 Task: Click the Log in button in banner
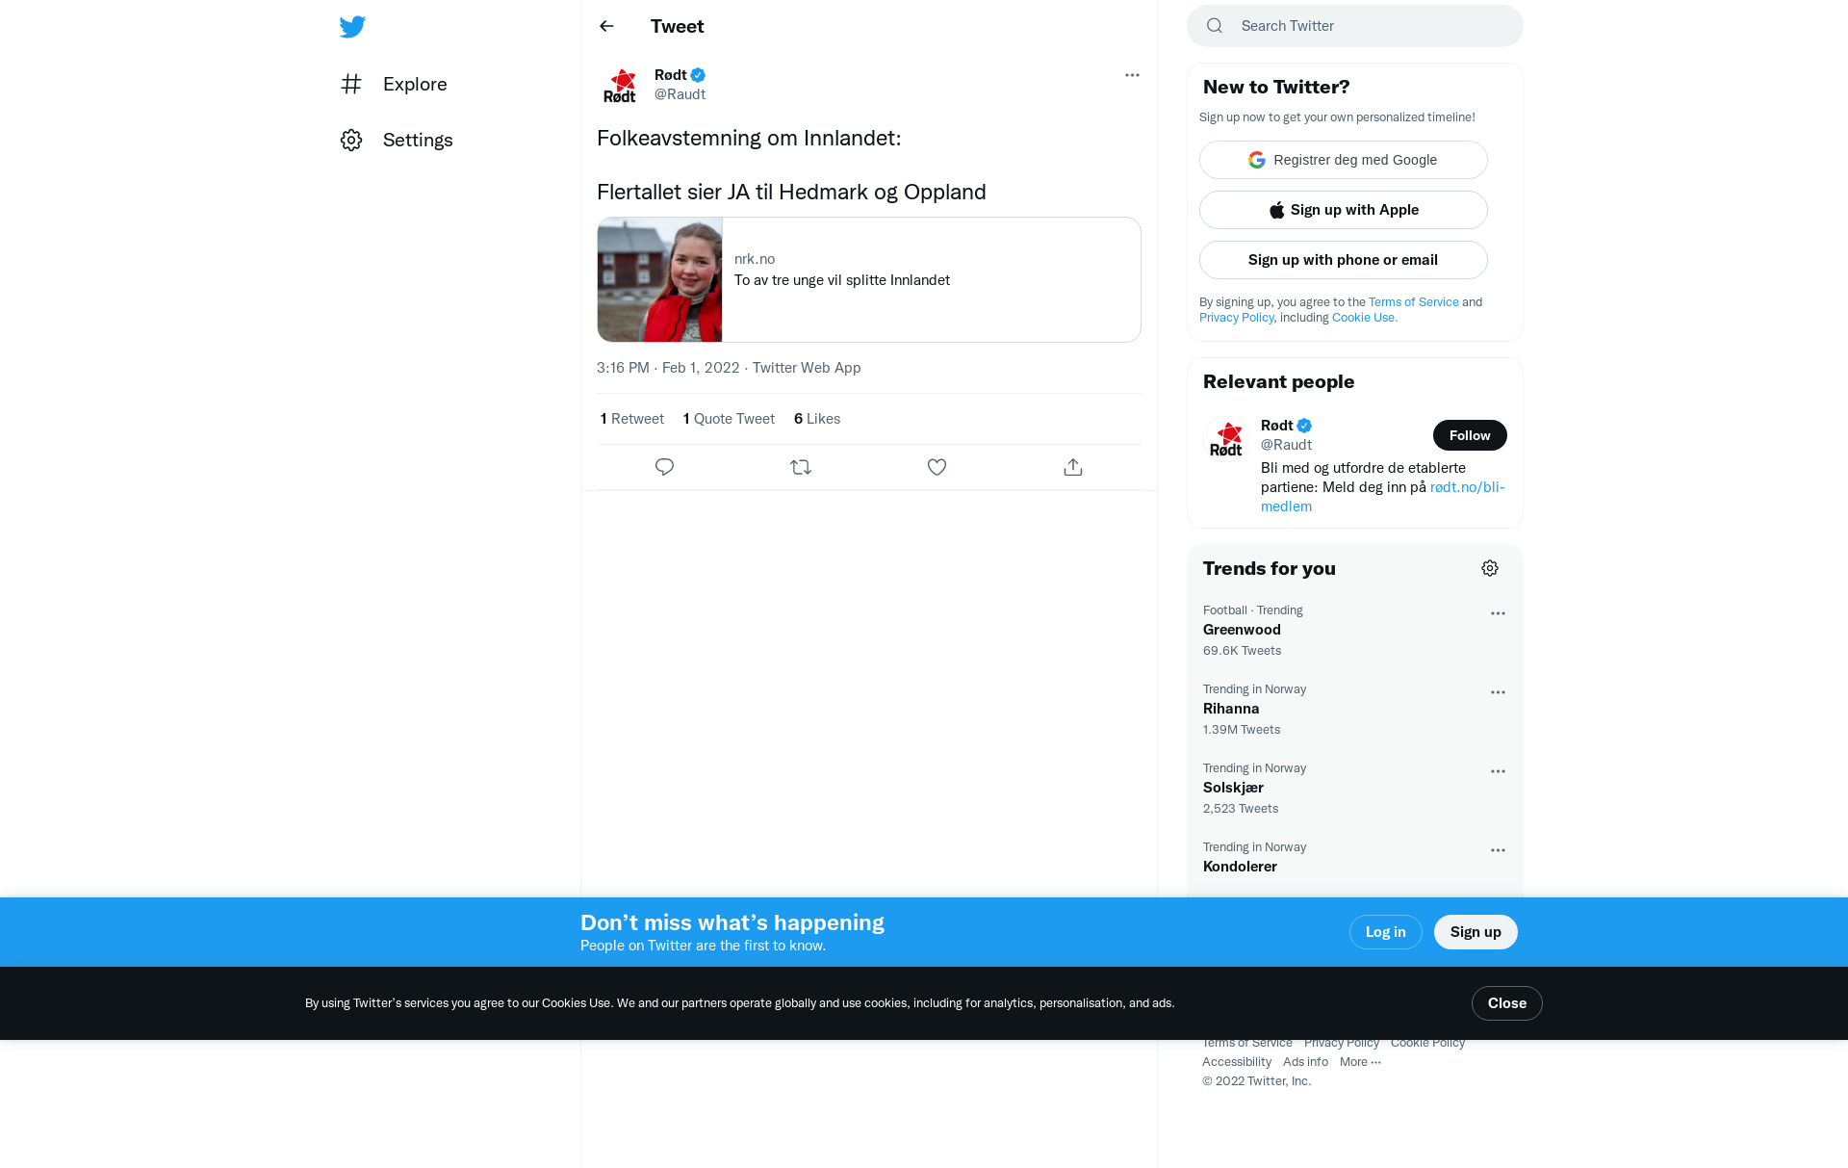pos(1386,932)
